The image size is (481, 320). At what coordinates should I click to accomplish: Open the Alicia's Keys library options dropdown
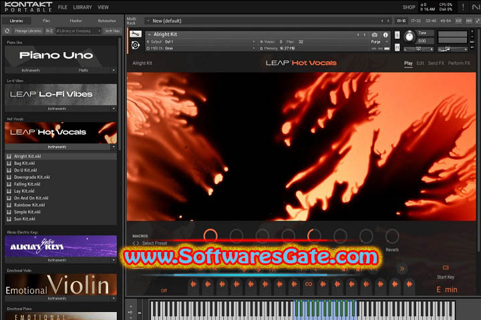point(114,260)
